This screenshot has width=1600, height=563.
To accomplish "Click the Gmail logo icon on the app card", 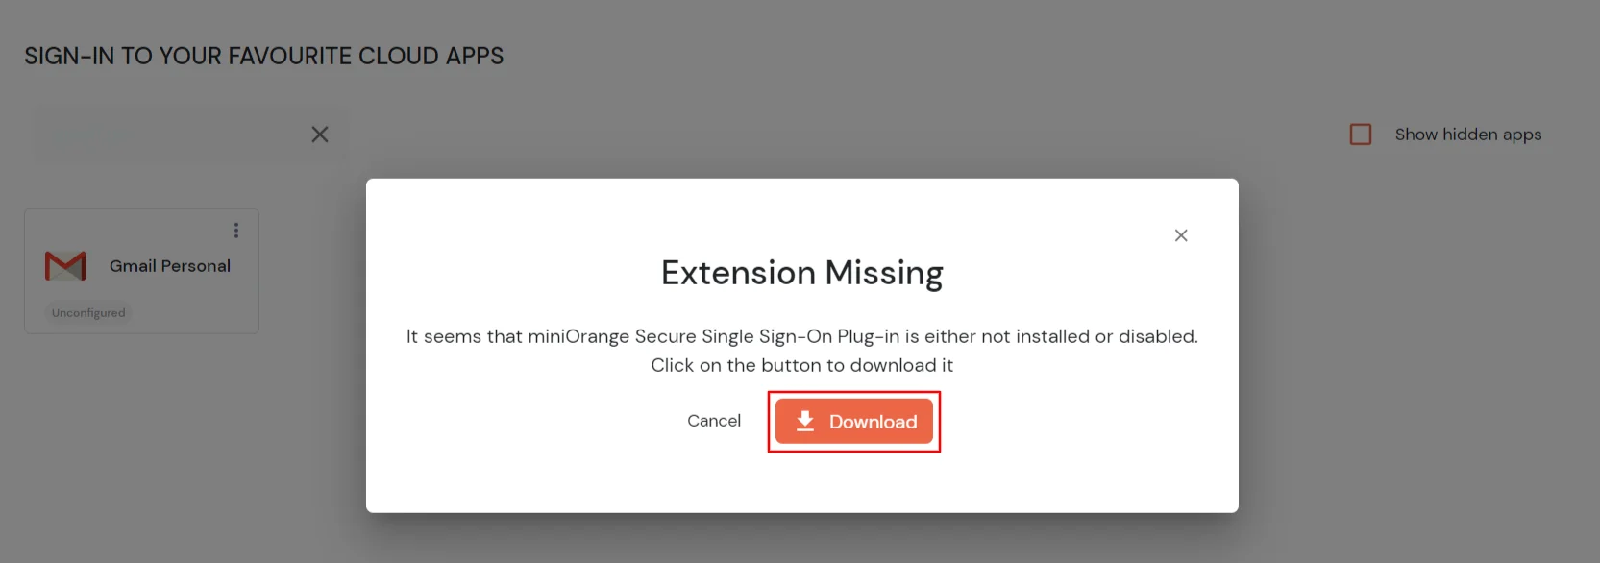I will (63, 265).
